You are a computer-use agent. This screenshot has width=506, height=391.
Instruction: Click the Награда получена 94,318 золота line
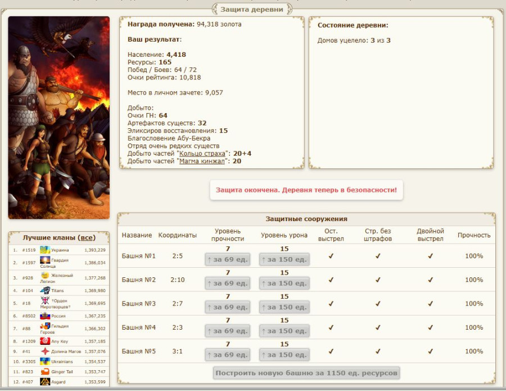pyautogui.click(x=184, y=24)
